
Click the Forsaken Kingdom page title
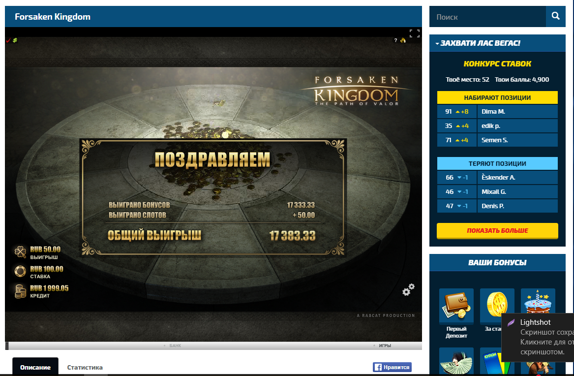point(52,17)
